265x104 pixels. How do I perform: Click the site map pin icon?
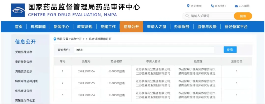click(x=188, y=6)
